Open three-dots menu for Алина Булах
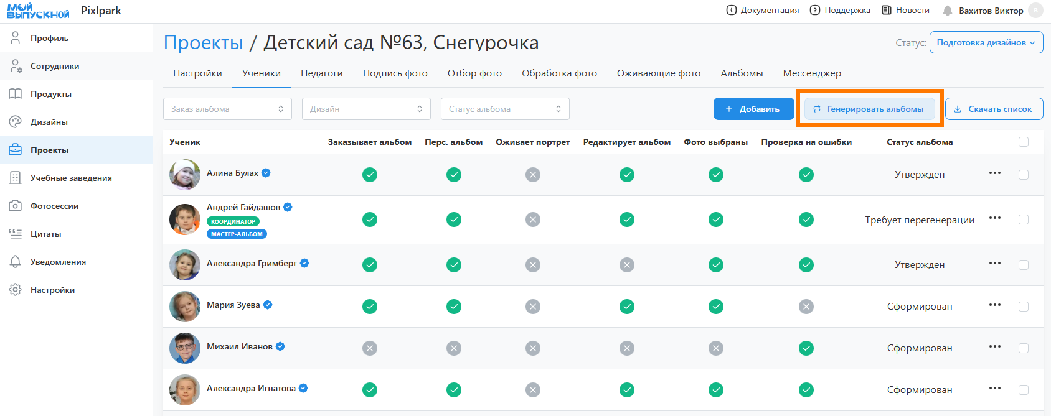The image size is (1051, 416). point(995,173)
